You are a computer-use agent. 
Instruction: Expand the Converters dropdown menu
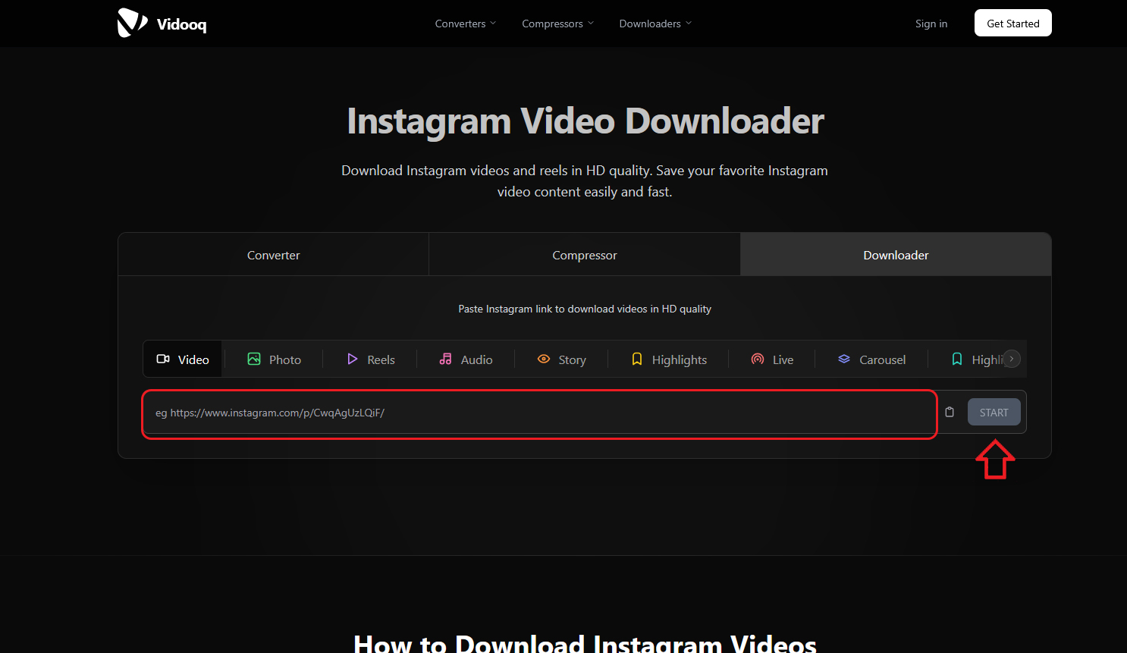pyautogui.click(x=466, y=24)
